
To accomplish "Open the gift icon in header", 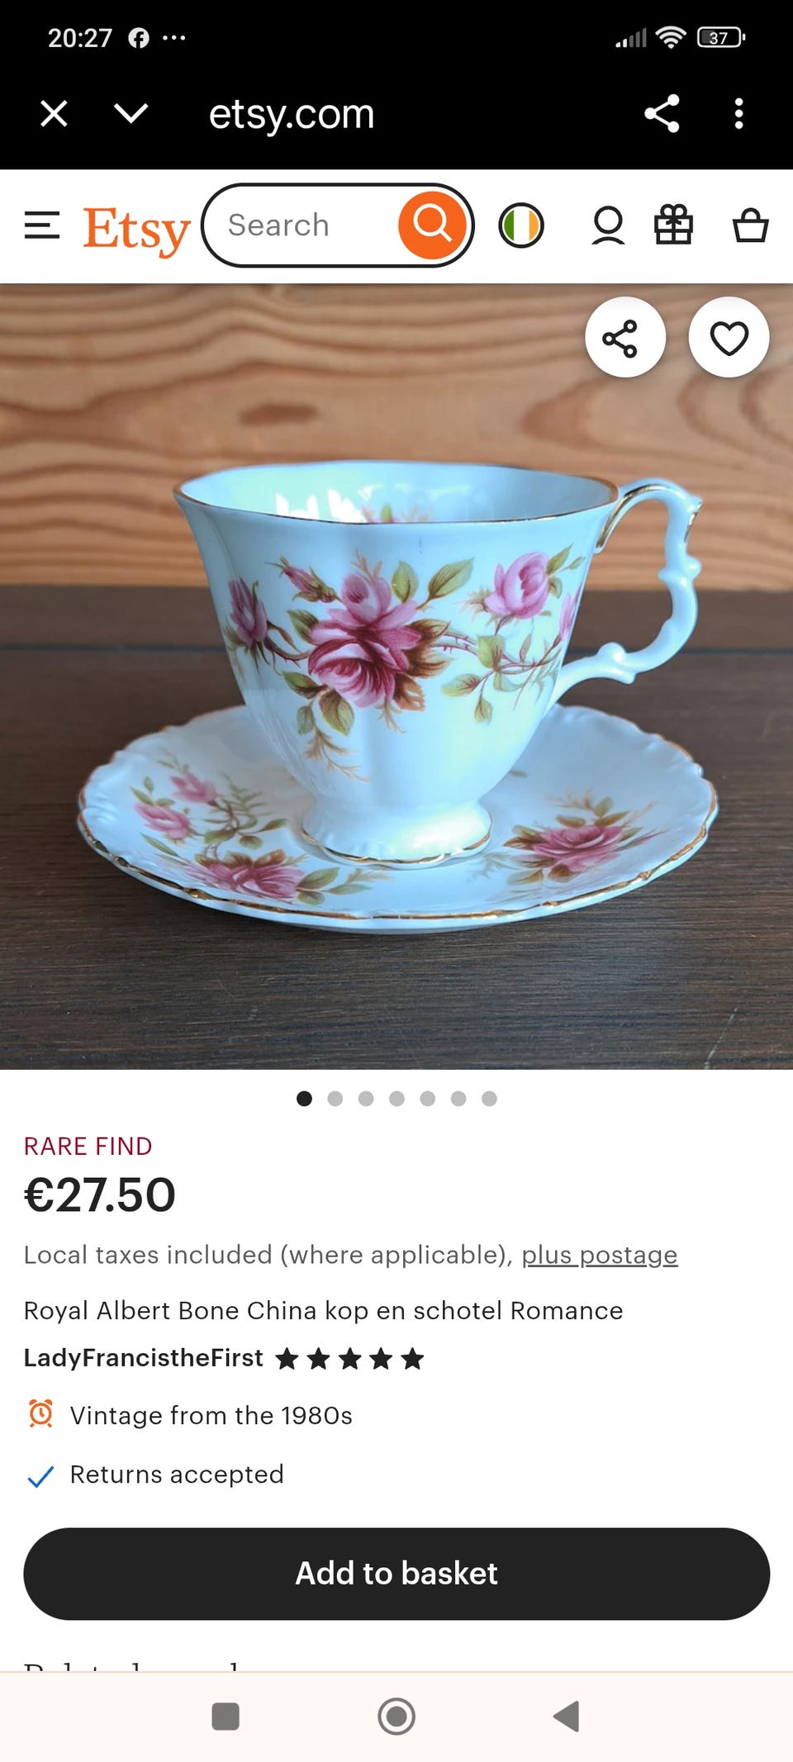I will coord(674,225).
